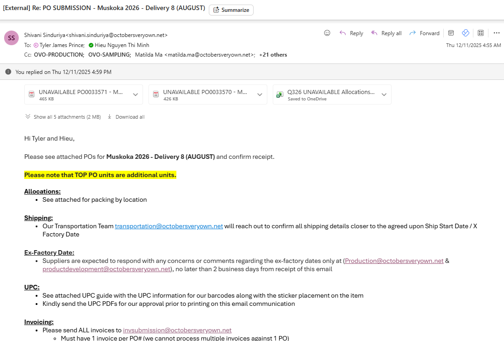This screenshot has height=341, width=504.
Task: Expand dropdown for PO0033571 PDF attachment
Action: click(x=135, y=94)
